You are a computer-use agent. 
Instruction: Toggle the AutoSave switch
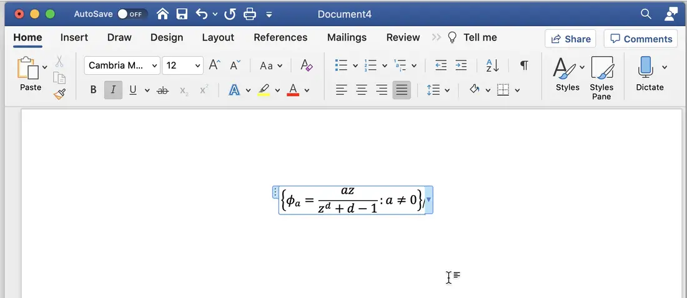[132, 14]
